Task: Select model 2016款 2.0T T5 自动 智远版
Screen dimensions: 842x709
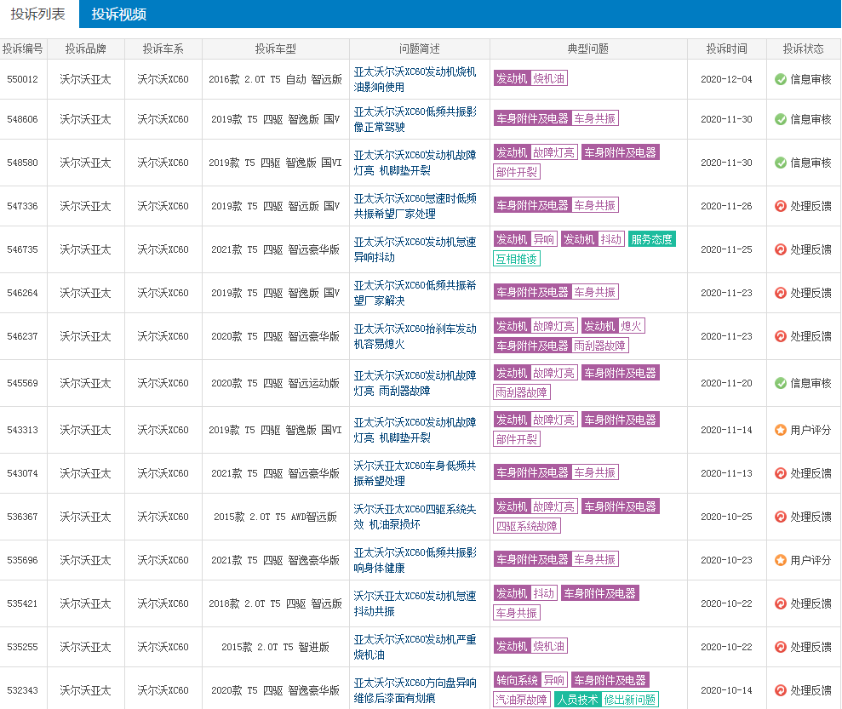Action: tap(276, 79)
